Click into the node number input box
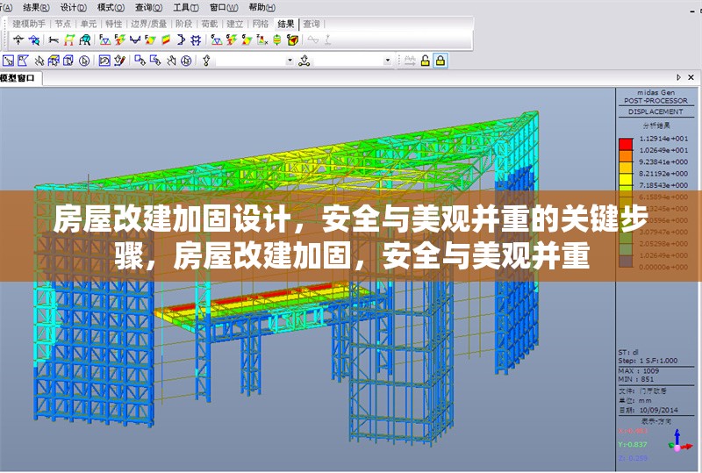The height and width of the screenshot is (473, 702). [251, 61]
